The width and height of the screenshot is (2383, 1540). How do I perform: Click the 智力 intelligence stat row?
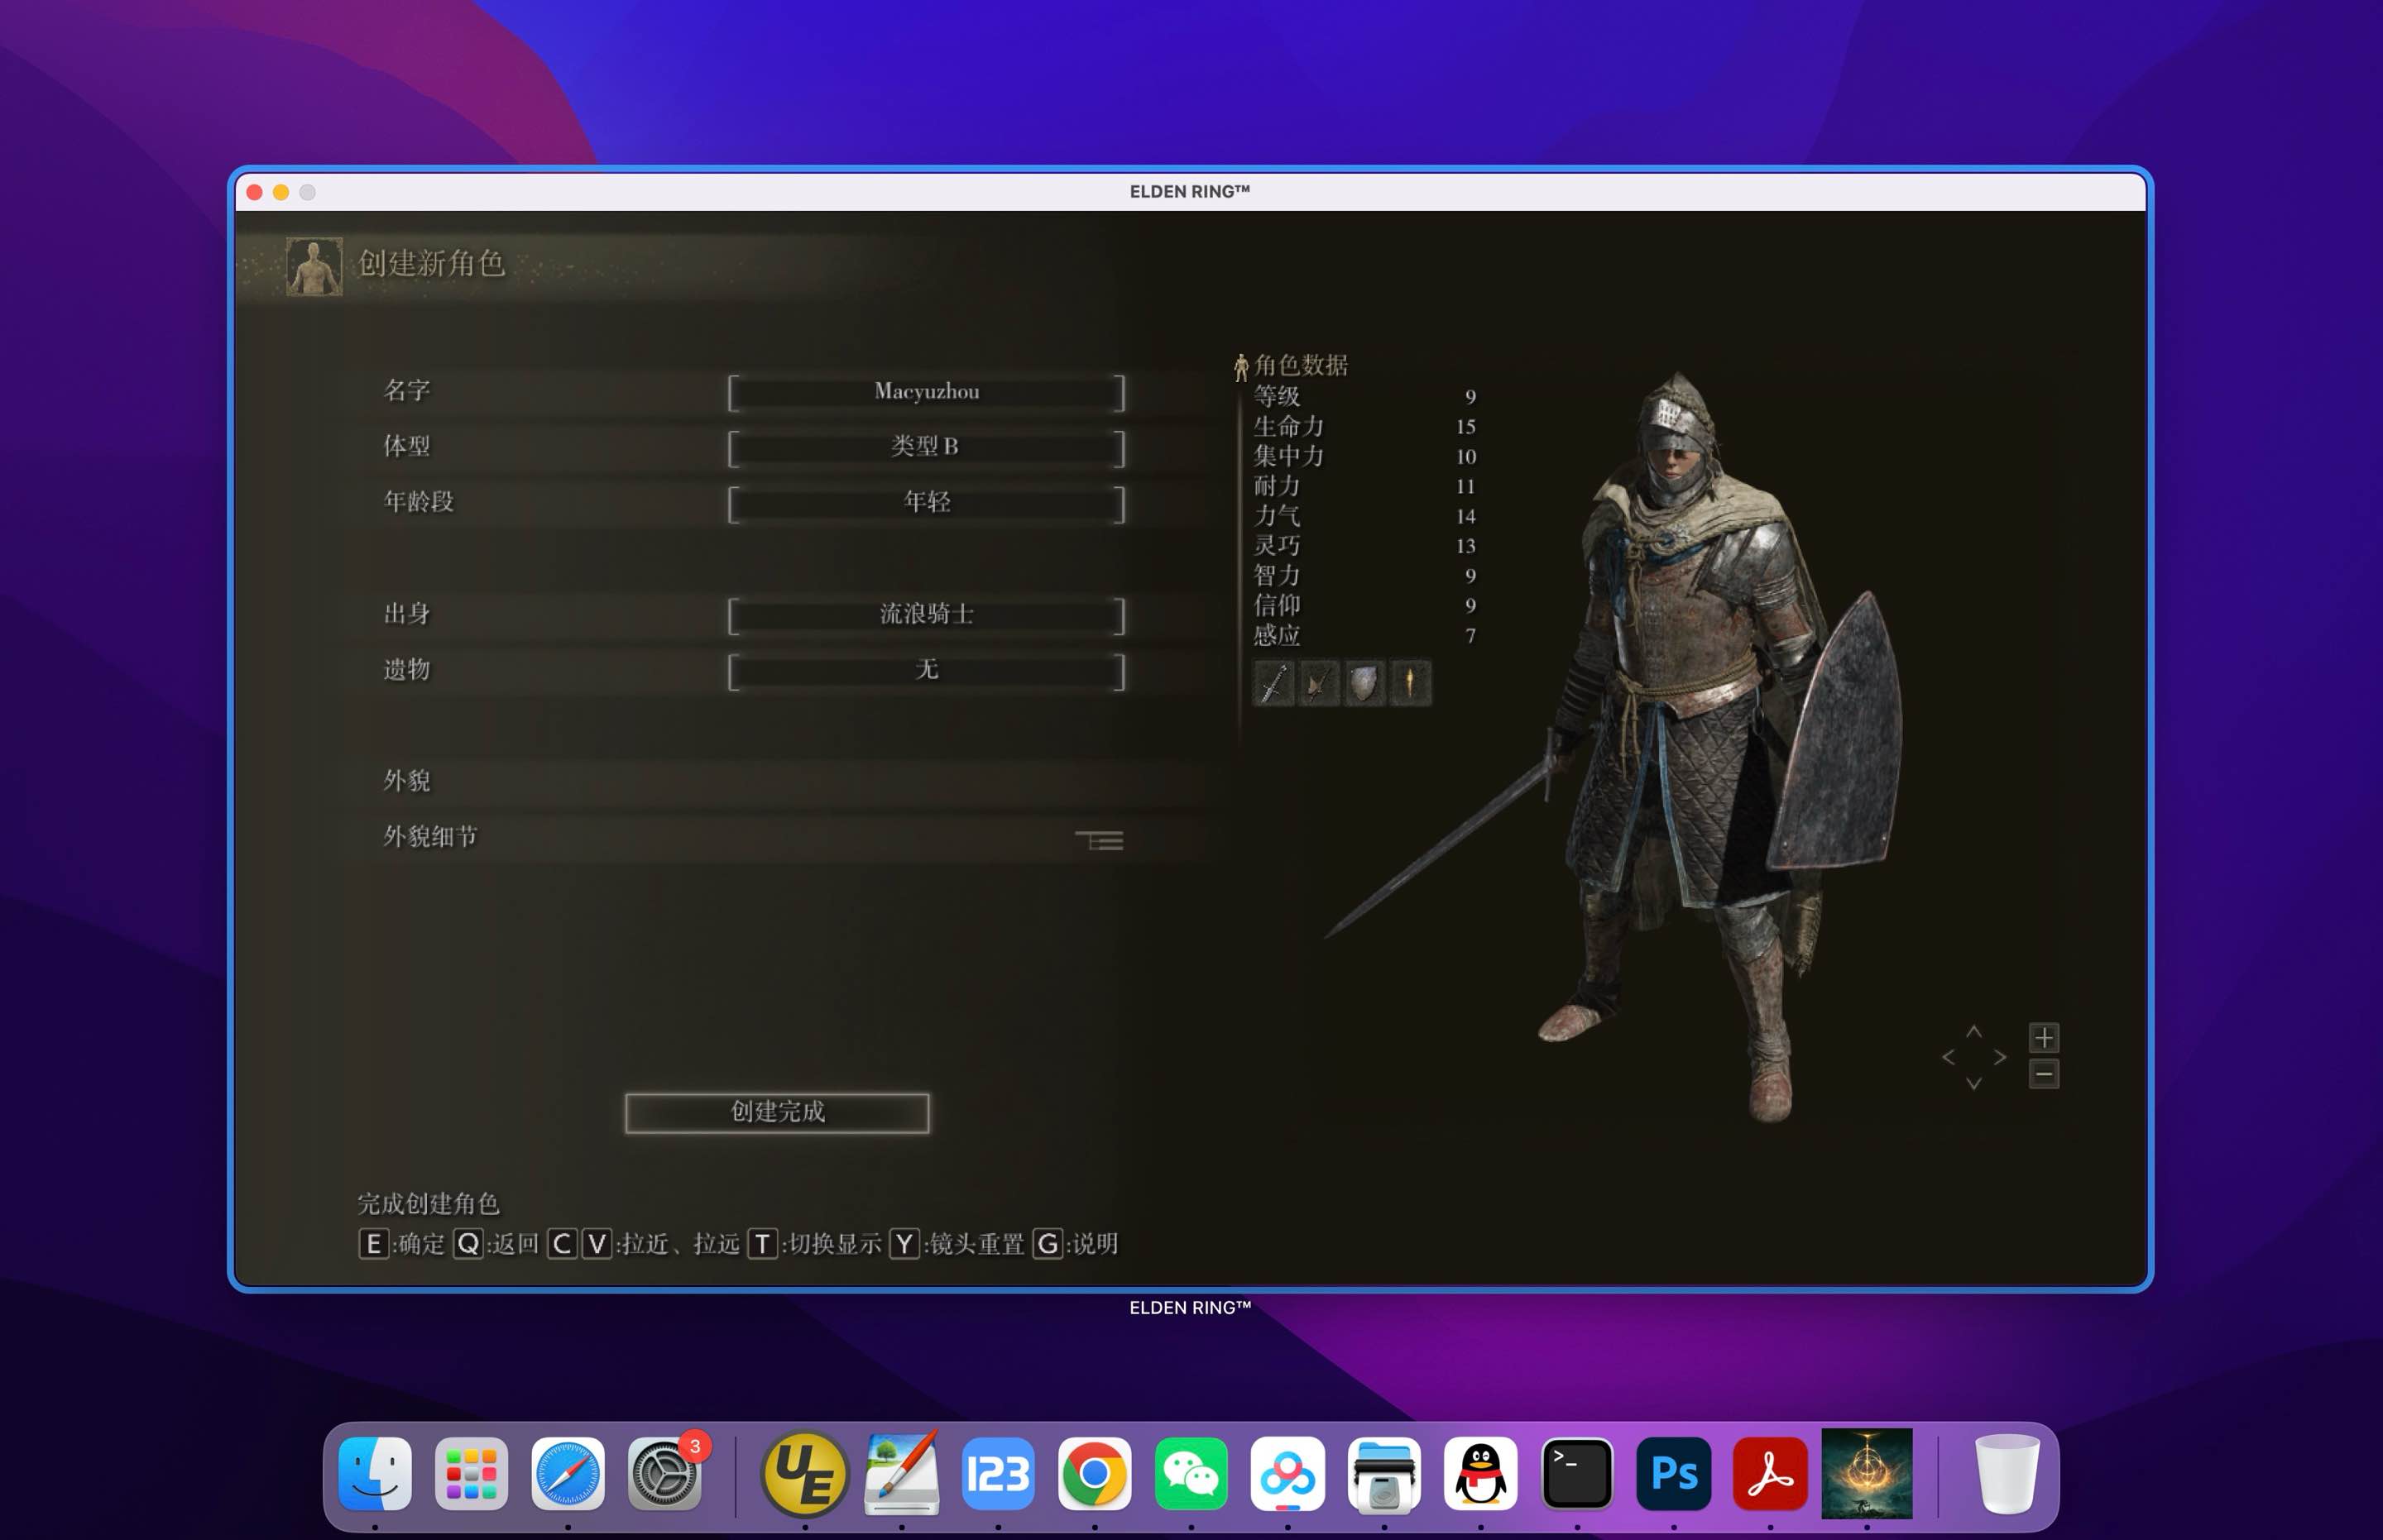pos(1365,576)
